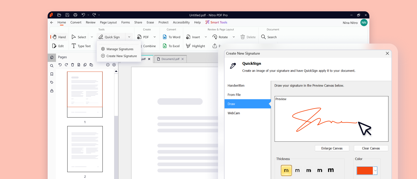Viewport: 417px width, 179px height.
Task: Convert using the To Excel button
Action: pyautogui.click(x=171, y=46)
